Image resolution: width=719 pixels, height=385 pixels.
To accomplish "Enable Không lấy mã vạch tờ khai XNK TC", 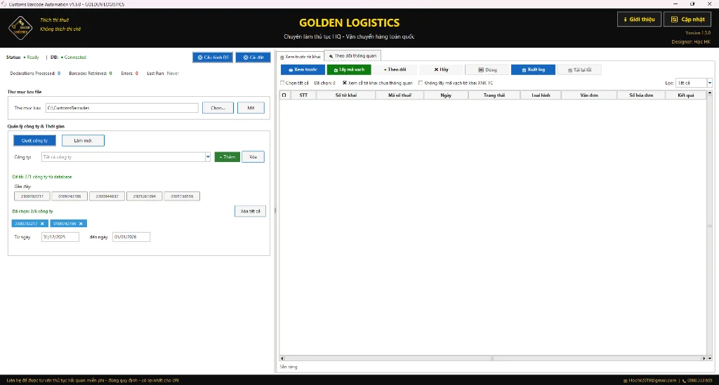I will 421,83.
